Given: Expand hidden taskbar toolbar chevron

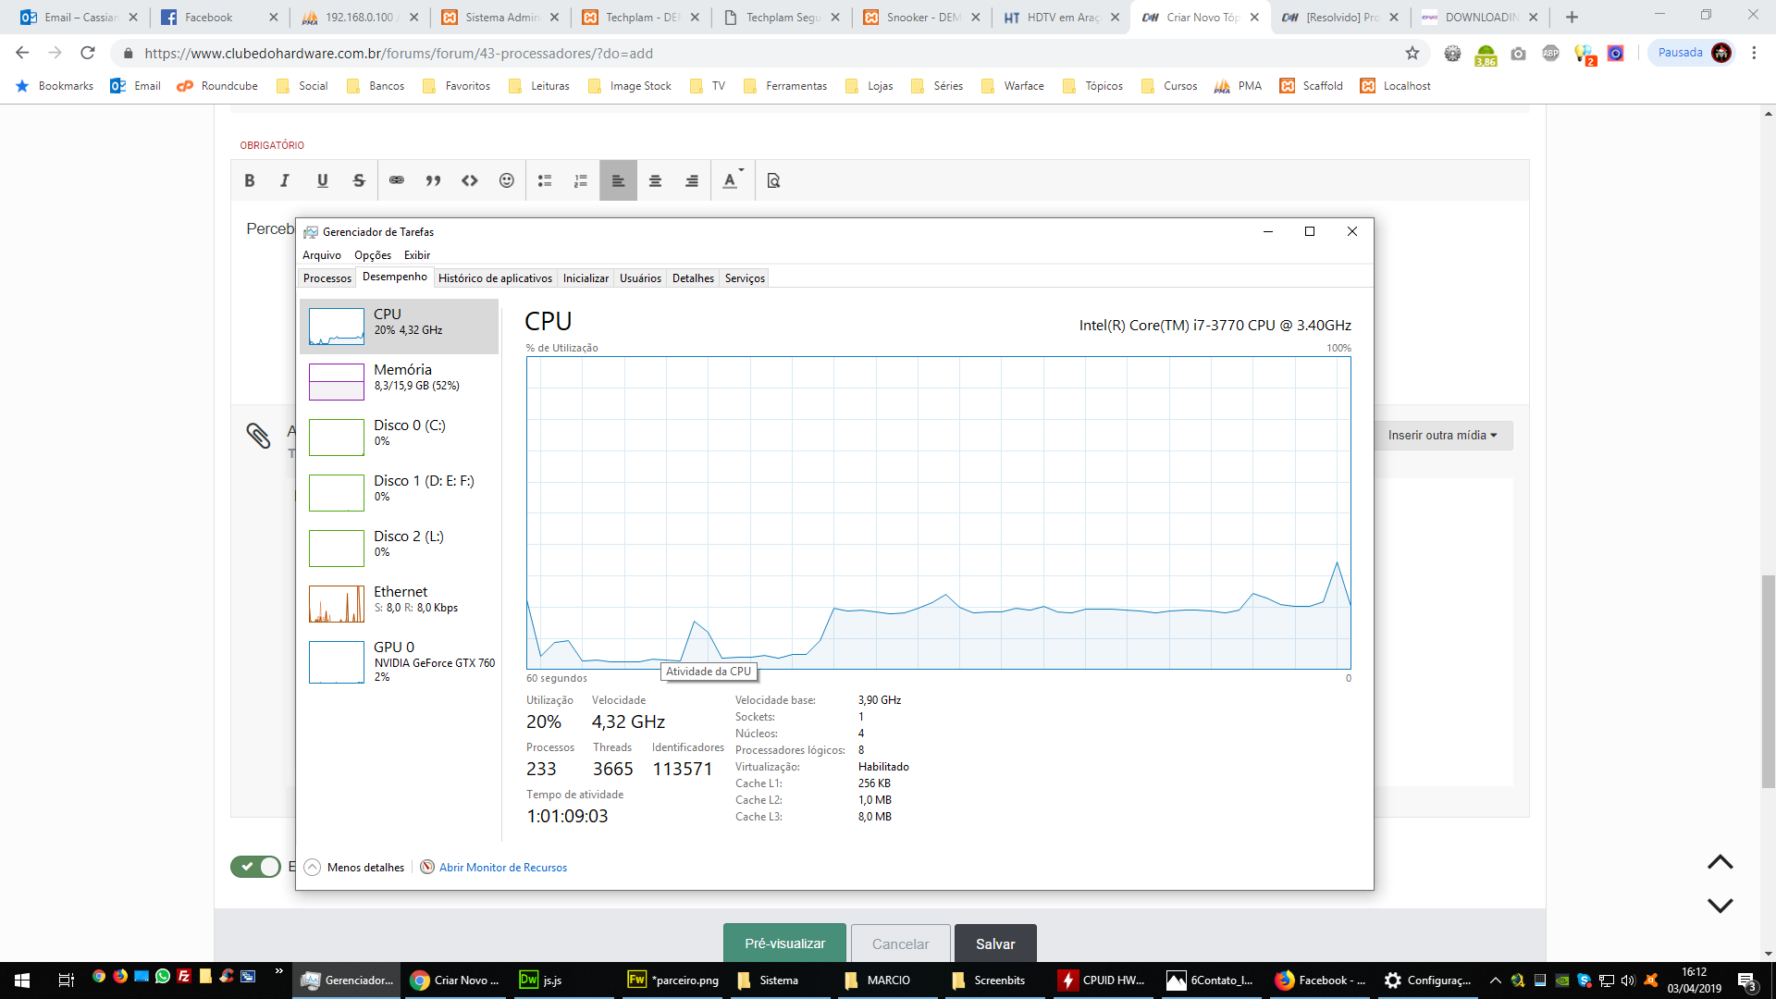Looking at the screenshot, I should pos(278,971).
